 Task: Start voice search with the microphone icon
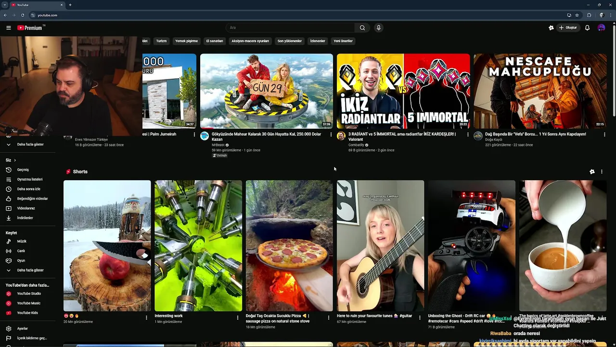379,28
